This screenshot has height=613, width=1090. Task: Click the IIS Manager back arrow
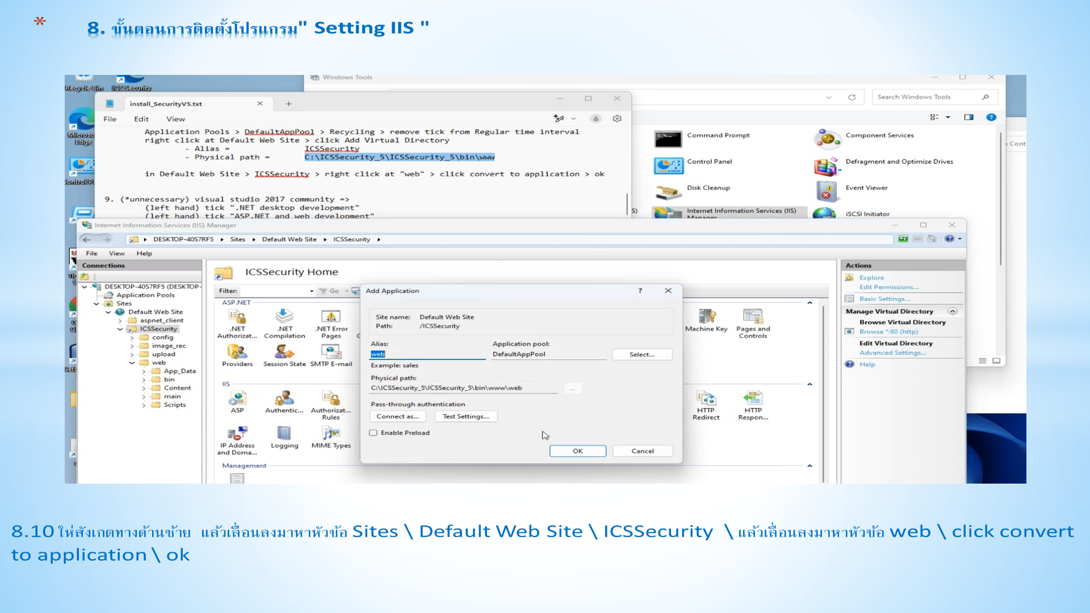[x=86, y=240]
